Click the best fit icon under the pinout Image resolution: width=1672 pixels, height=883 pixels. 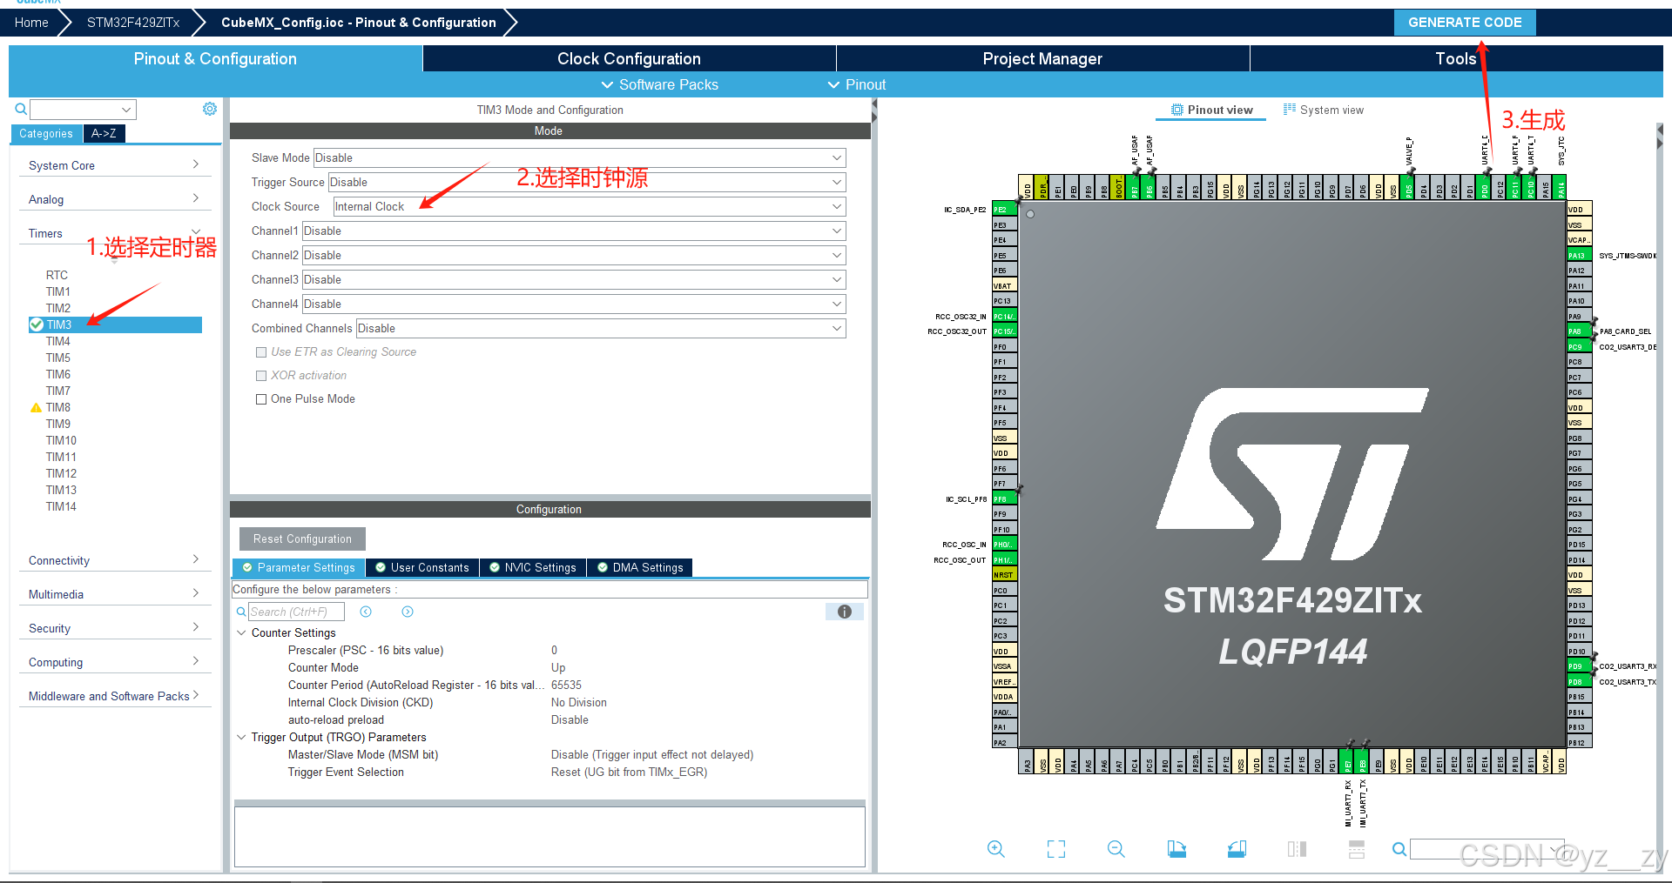(x=1055, y=849)
